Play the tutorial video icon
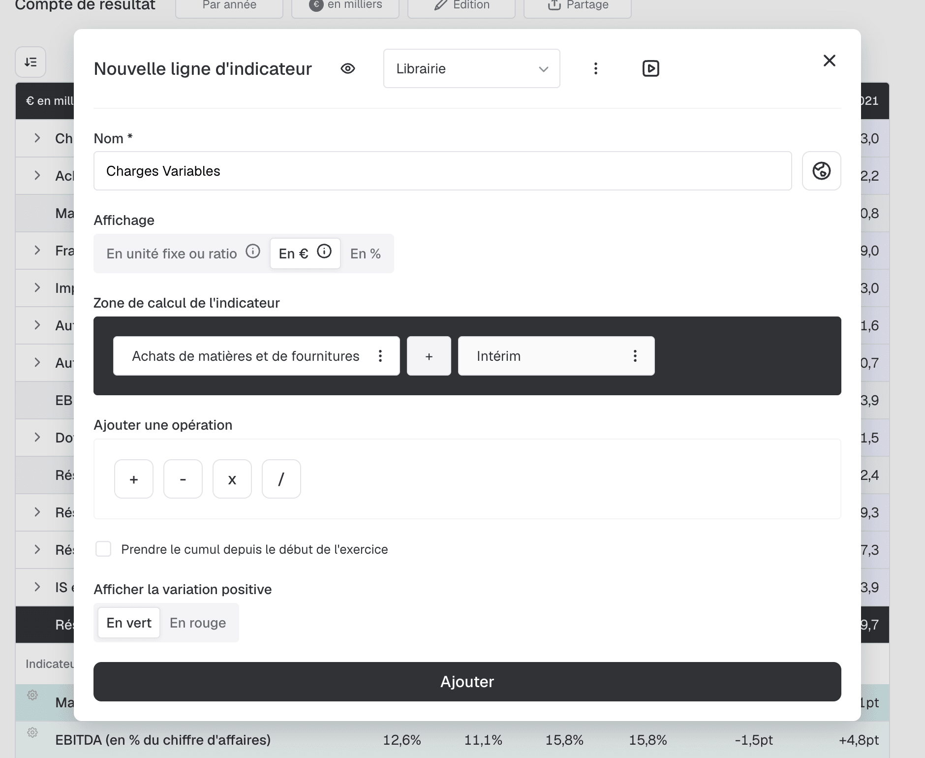The width and height of the screenshot is (925, 758). point(651,68)
